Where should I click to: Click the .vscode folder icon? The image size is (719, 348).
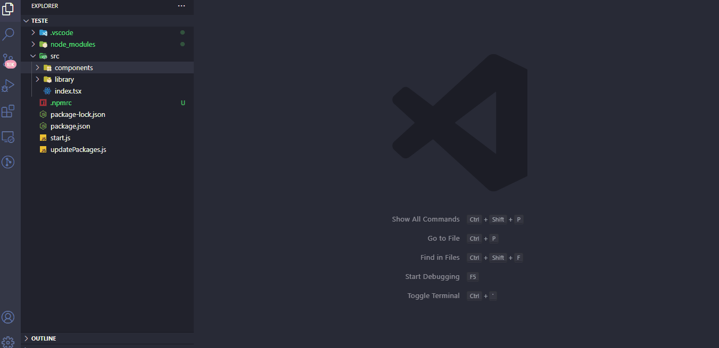[43, 32]
